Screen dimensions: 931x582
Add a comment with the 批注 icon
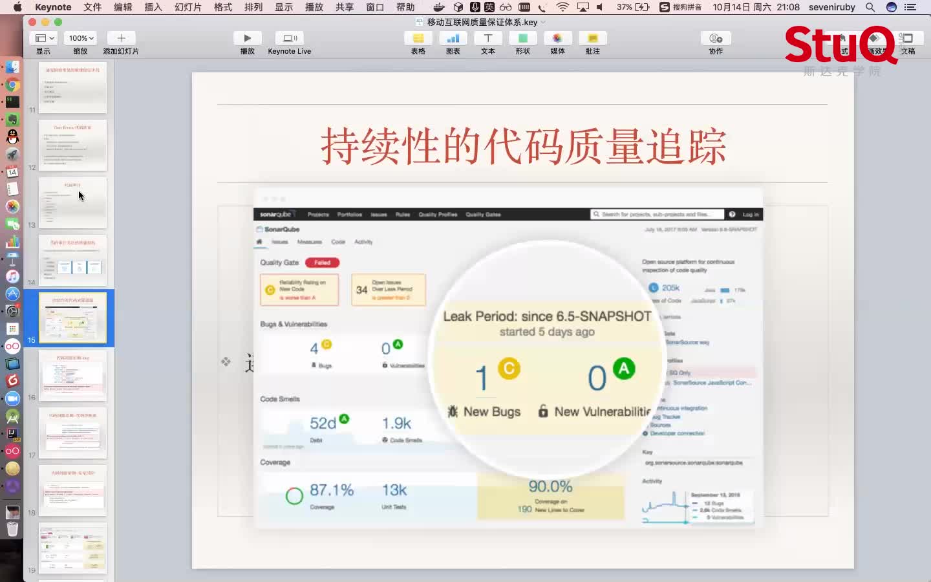point(592,38)
